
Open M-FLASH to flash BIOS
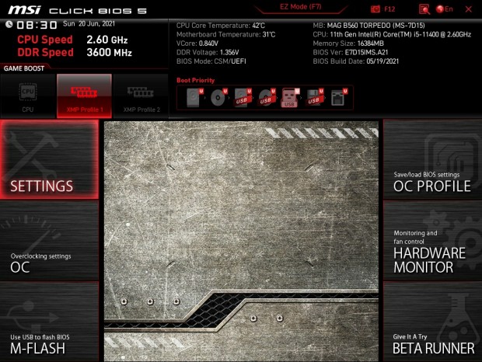49,322
